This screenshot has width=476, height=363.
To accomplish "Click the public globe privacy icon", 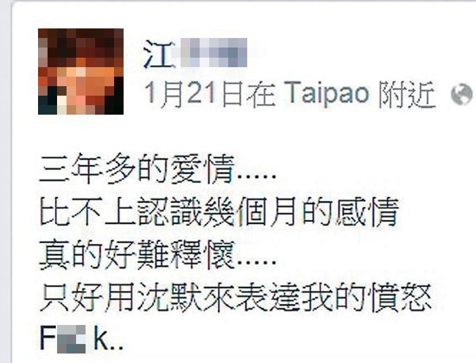I will tap(461, 94).
